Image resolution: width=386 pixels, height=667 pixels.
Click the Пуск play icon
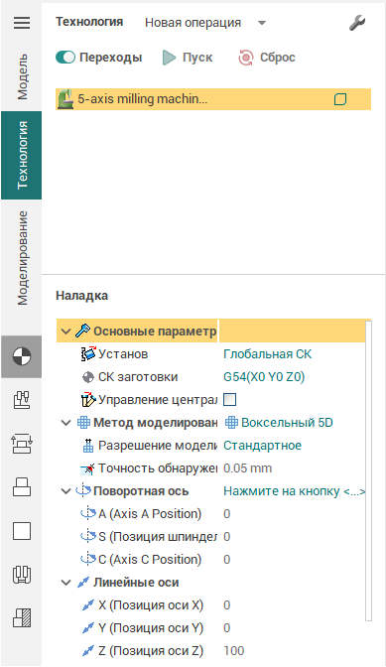(169, 58)
